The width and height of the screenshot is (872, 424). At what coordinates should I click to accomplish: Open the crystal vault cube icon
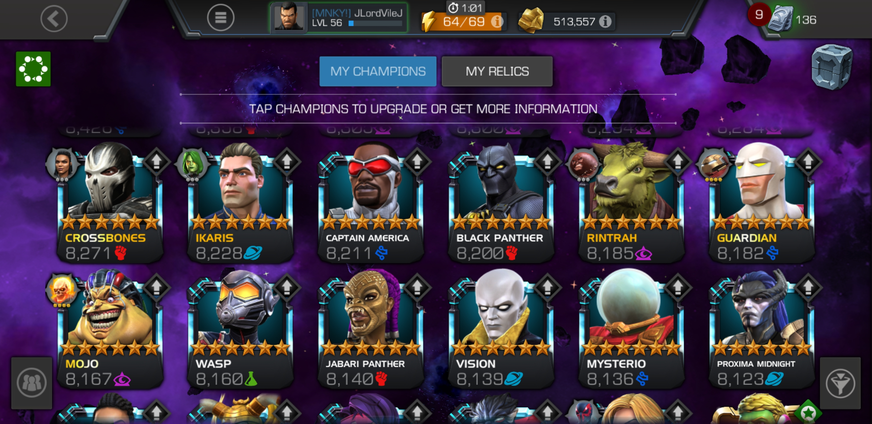(x=832, y=67)
